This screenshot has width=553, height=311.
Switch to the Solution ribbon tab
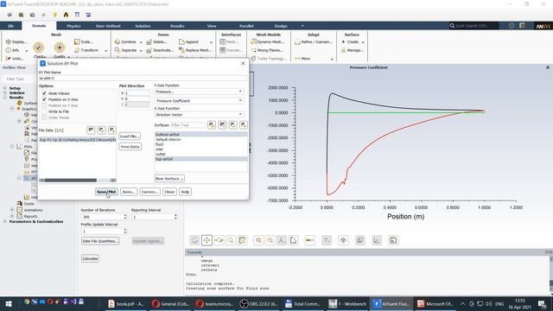tap(143, 26)
